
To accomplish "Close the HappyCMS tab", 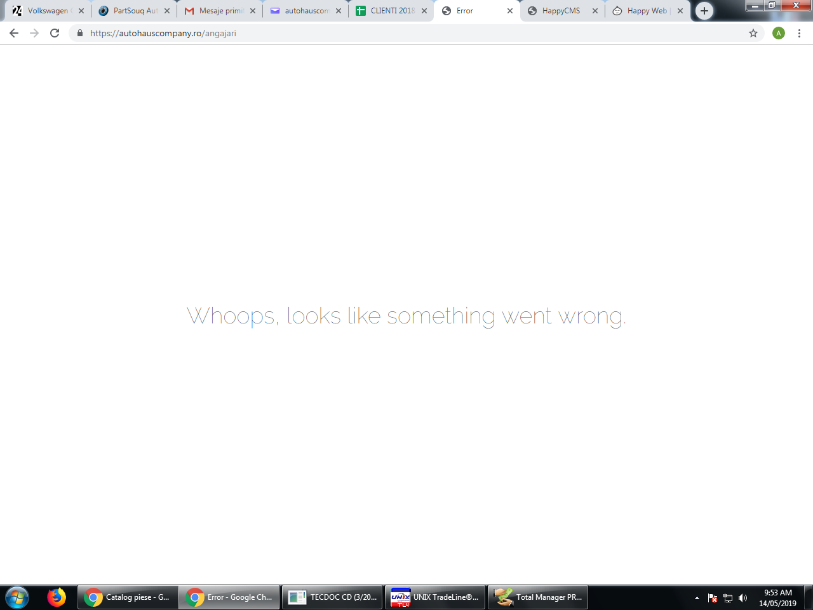I will tap(595, 11).
